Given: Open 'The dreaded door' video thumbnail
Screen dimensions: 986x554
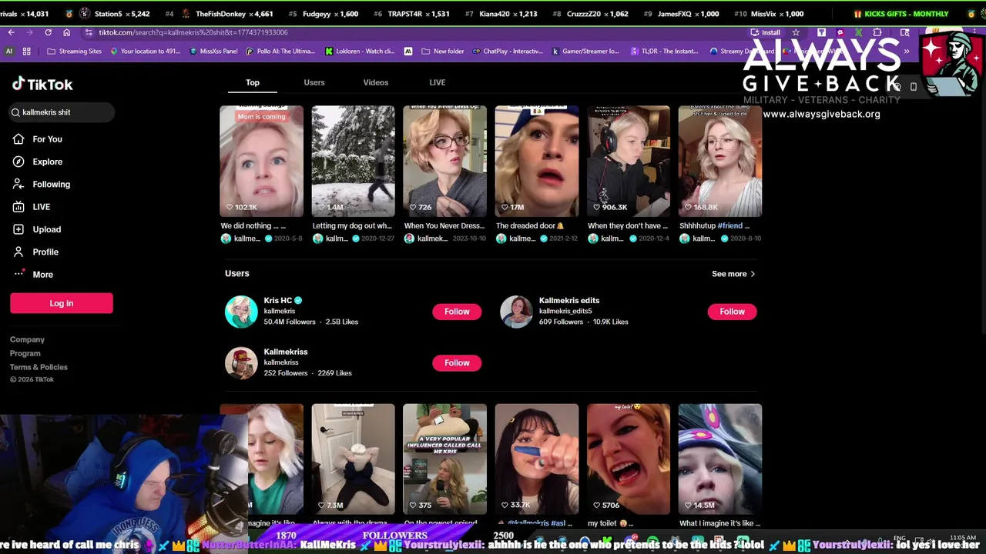Looking at the screenshot, I should [x=536, y=161].
